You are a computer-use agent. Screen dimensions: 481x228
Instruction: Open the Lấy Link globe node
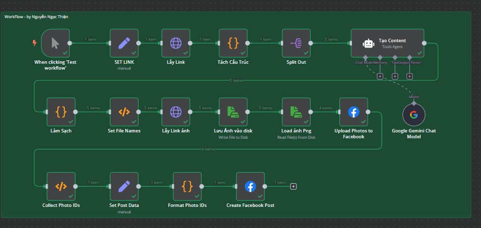[x=176, y=43]
